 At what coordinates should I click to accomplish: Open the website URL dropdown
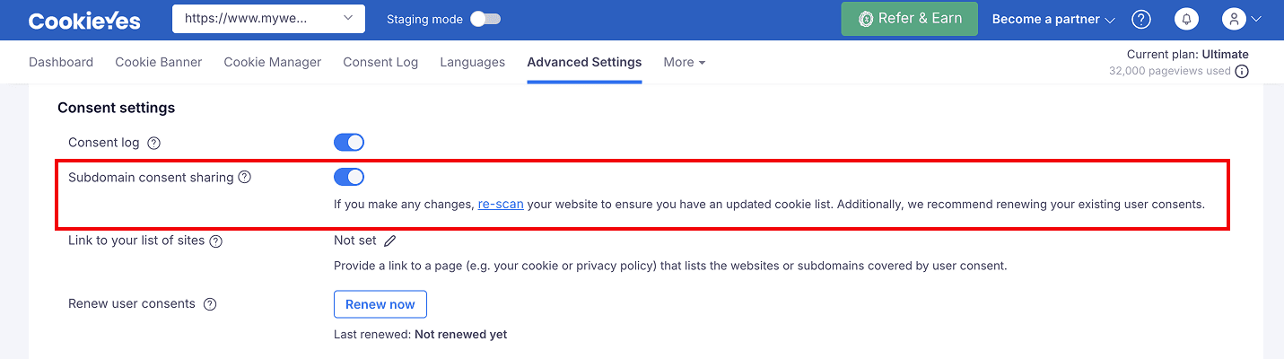pyautogui.click(x=268, y=19)
